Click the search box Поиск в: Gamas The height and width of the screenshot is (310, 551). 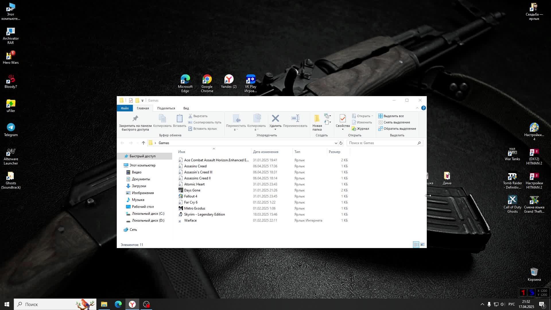click(385, 143)
